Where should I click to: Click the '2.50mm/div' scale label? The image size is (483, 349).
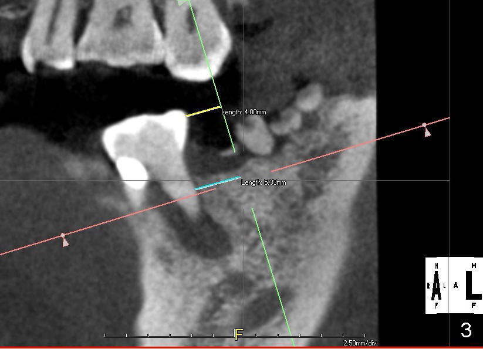point(360,343)
